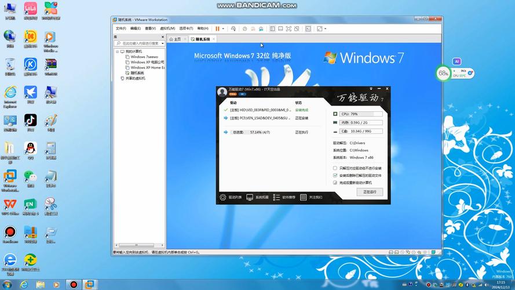Click the memory 0.59G / 2G usage bar

361,122
